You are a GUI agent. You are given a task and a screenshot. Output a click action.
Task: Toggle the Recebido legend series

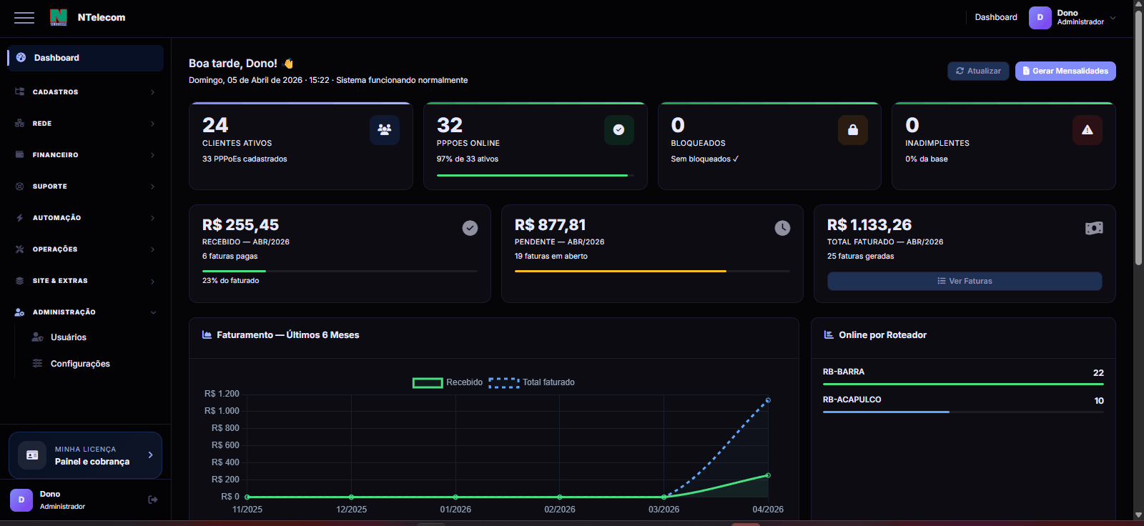click(x=448, y=382)
